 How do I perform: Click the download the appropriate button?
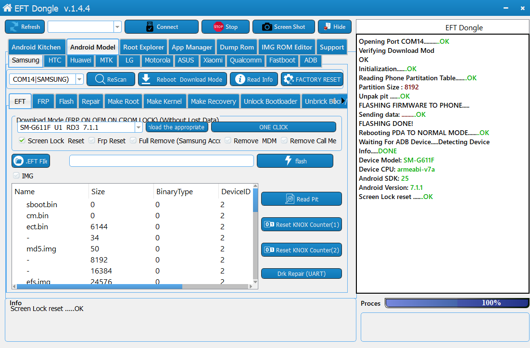[177, 127]
